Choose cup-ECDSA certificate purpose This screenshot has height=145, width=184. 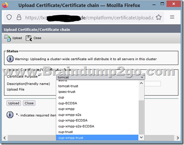[x=97, y=103]
